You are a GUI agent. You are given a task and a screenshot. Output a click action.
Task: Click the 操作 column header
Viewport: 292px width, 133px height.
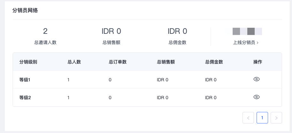[x=258, y=62]
